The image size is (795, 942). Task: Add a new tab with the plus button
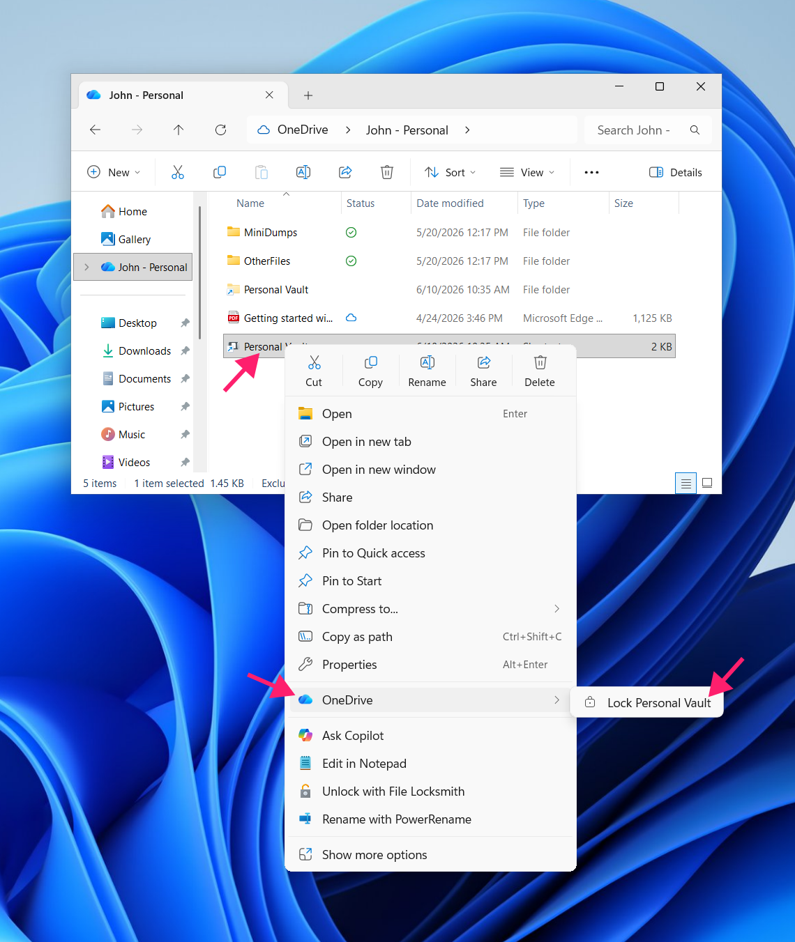tap(308, 95)
